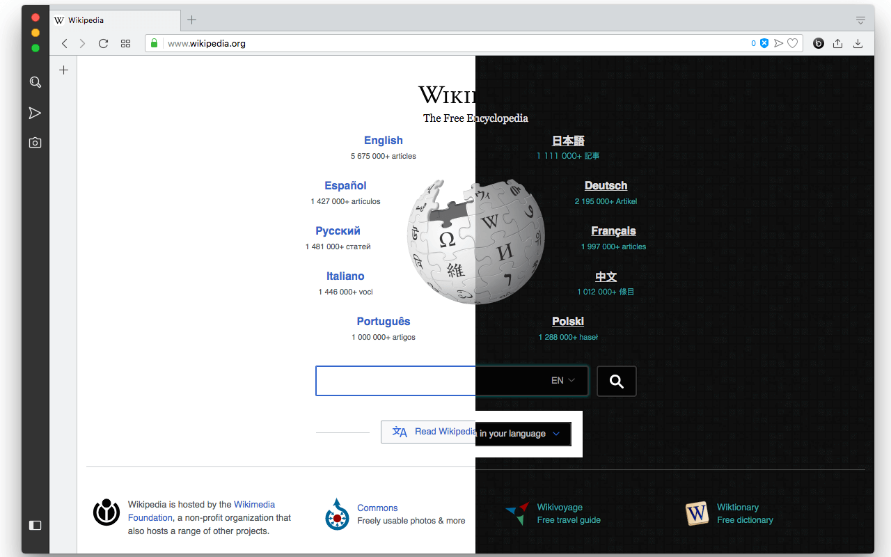Open the Commons project link
891x557 pixels.
pos(377,508)
